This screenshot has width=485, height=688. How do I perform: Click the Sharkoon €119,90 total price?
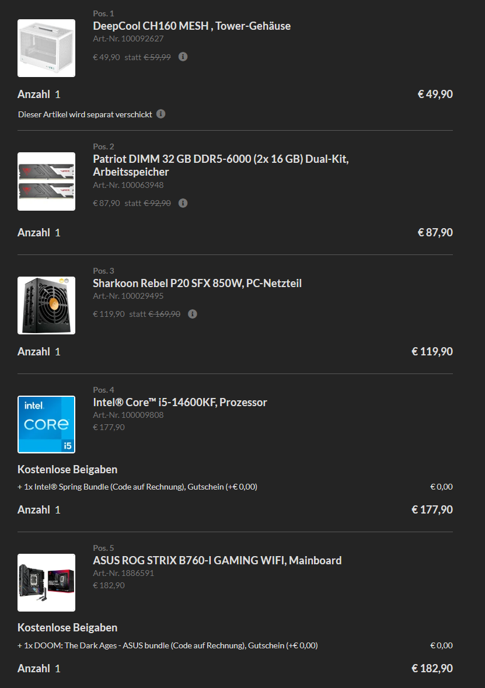click(432, 351)
